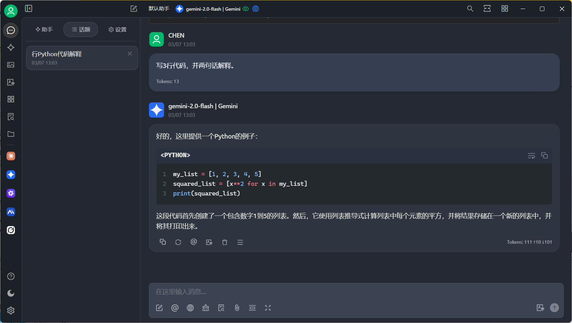Mention a model from the input bar
Screen dimensions: 572x323
pos(175,308)
